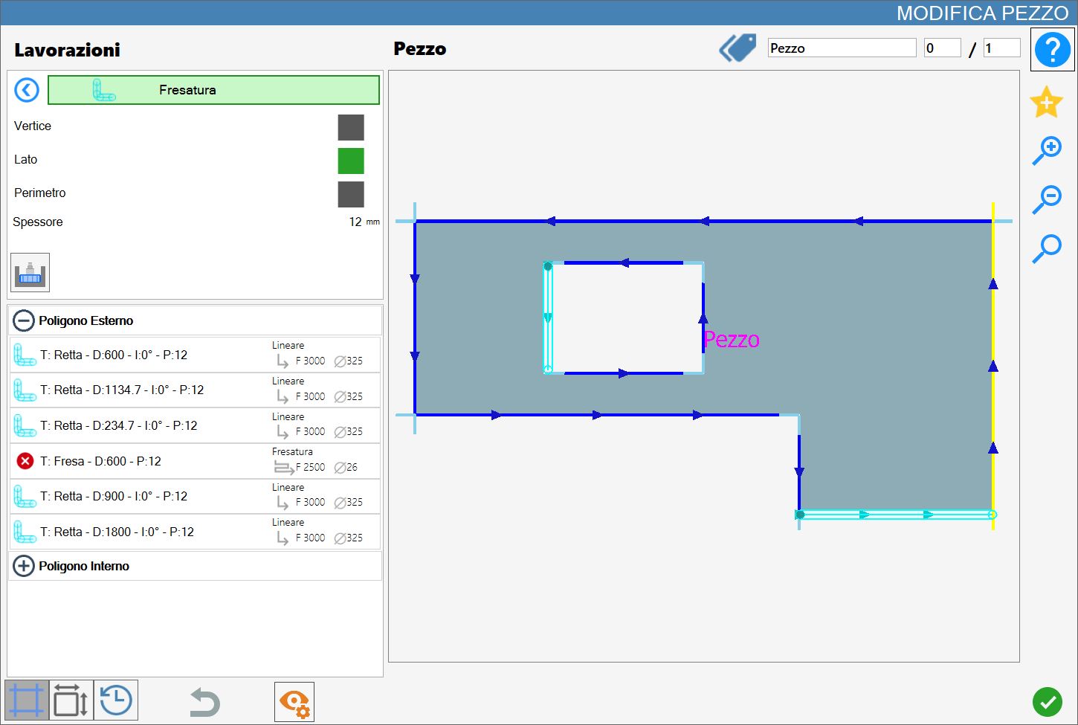Open the orange eye view settings

coord(294,702)
